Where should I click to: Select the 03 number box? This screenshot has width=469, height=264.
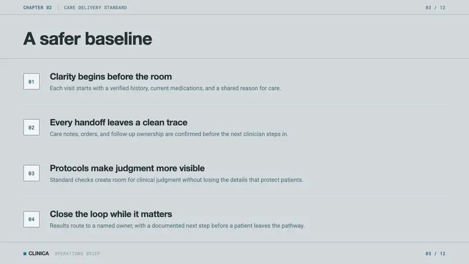tap(32, 173)
